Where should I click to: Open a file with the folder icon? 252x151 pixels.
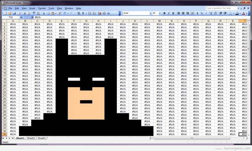tap(10, 13)
